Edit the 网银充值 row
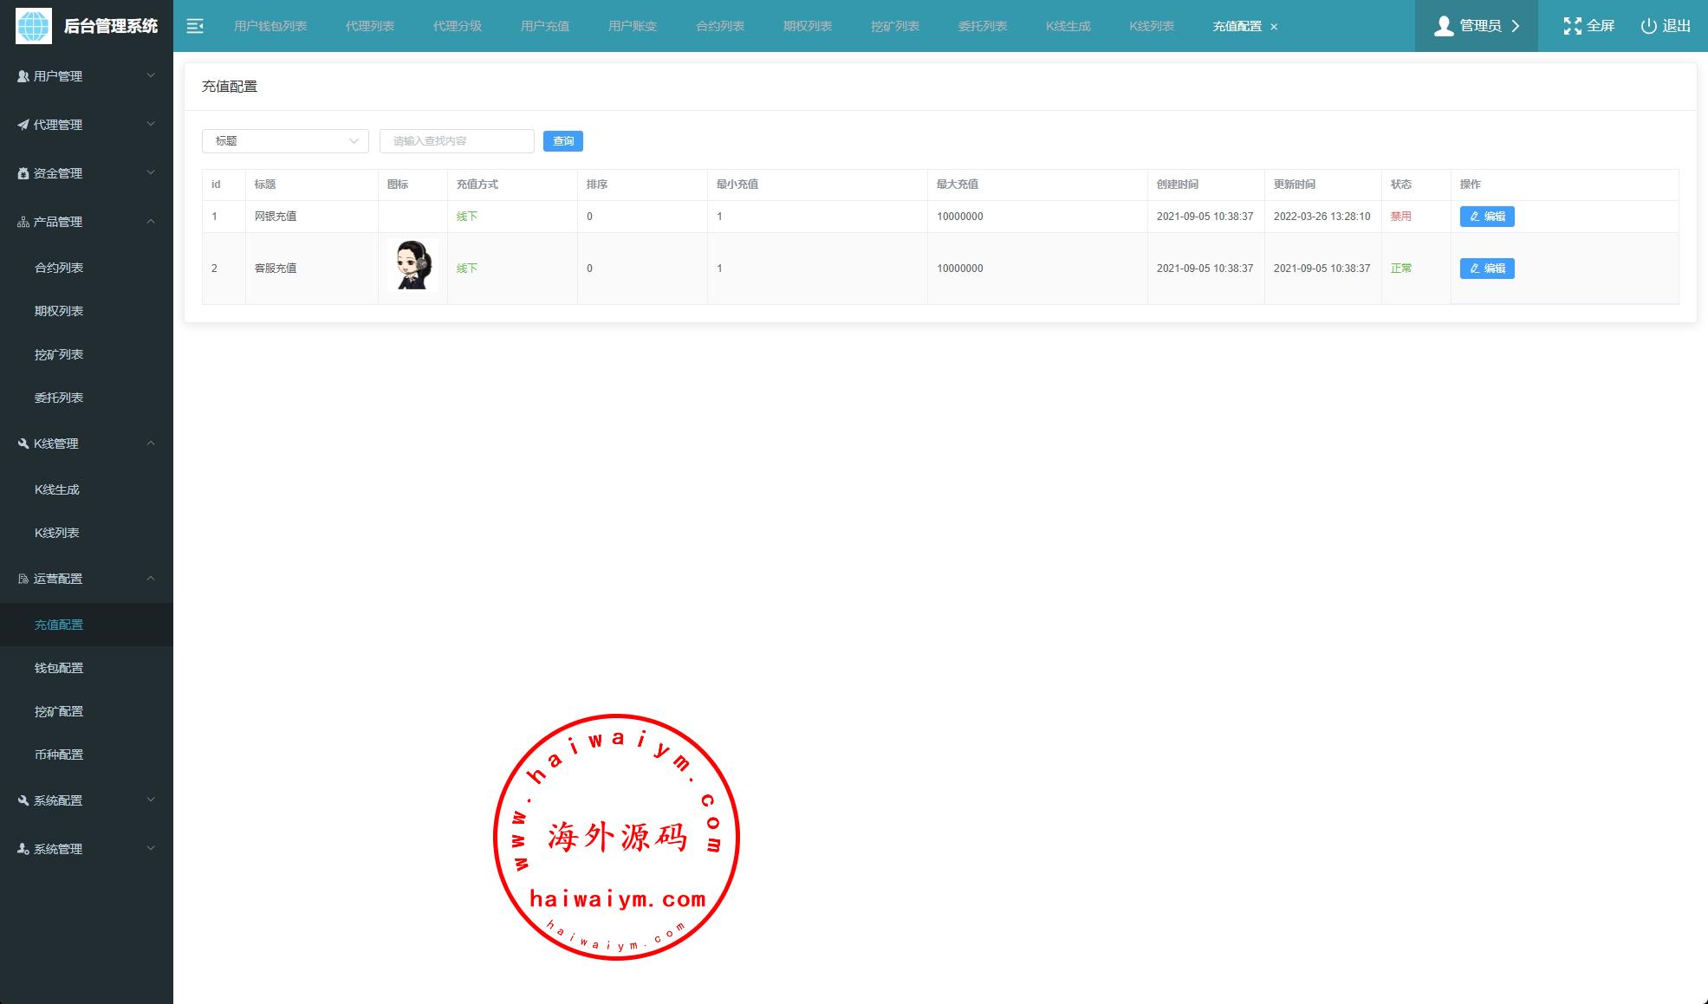1708x1004 pixels. pyautogui.click(x=1486, y=217)
